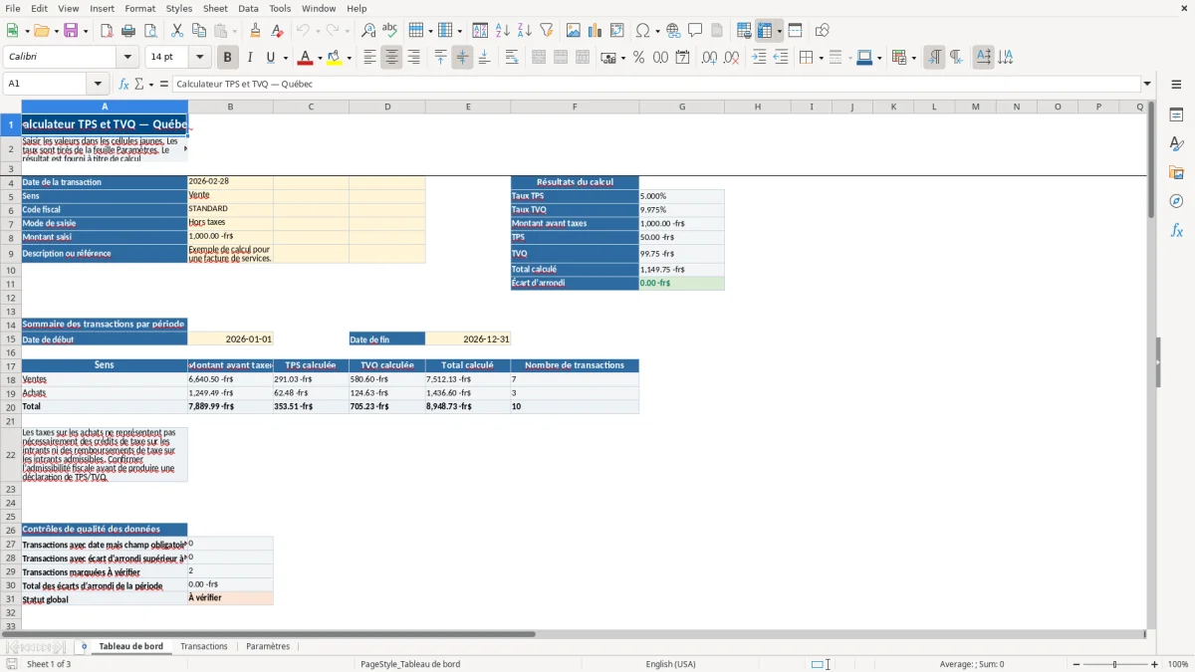Toggle AutoFilter funnel icon

(547, 31)
